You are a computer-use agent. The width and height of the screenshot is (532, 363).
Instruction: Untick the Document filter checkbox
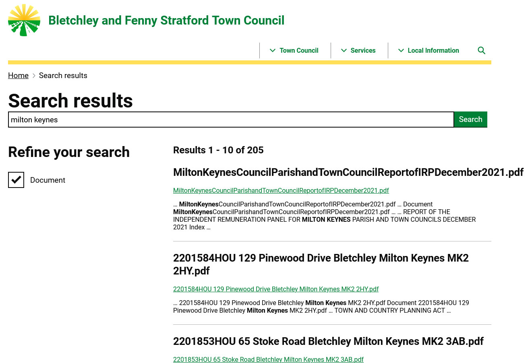pyautogui.click(x=16, y=180)
